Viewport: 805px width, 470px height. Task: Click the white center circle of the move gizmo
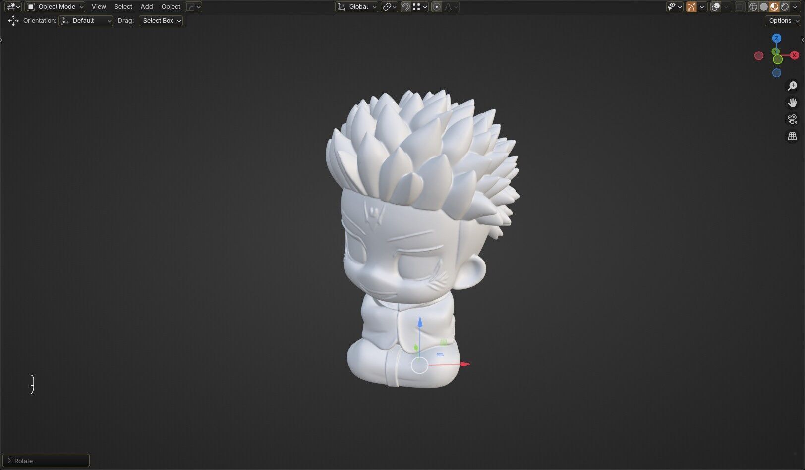(420, 366)
